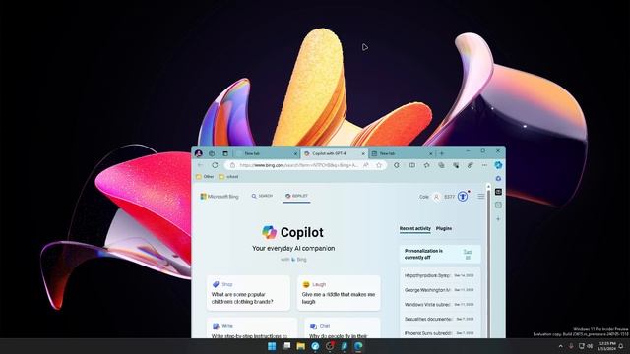This screenshot has height=354, width=630.
Task: Open the third Edge sidebar app icon
Action: [x=498, y=206]
